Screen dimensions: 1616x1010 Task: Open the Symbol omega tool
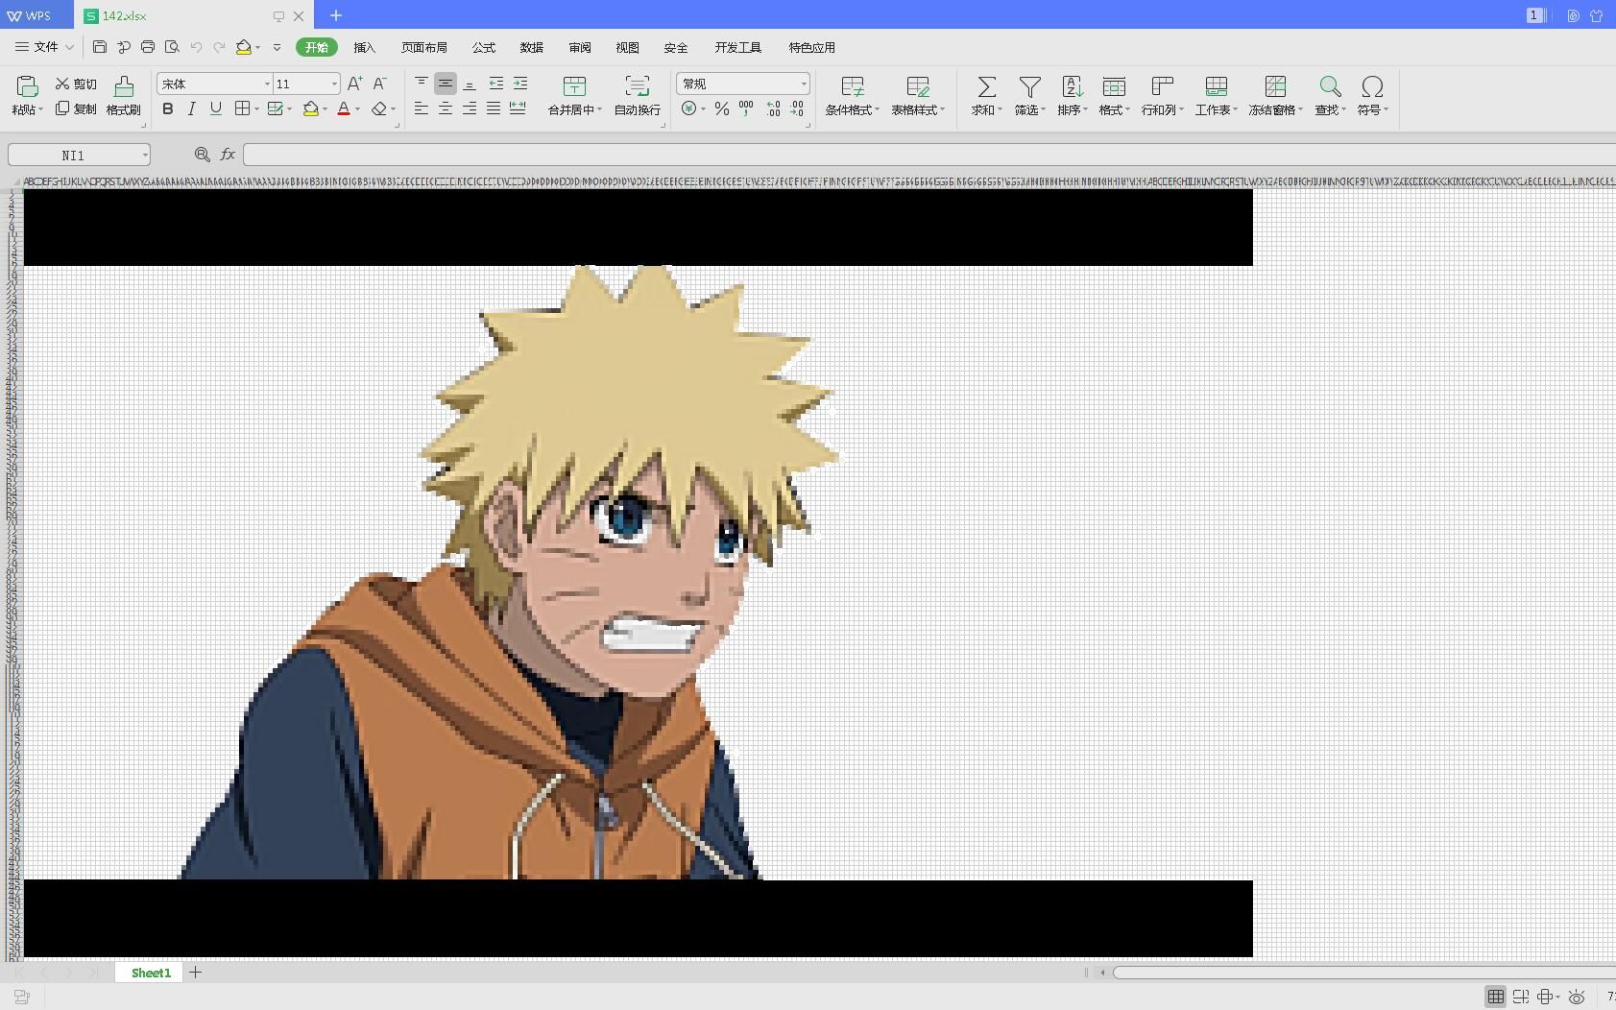(1372, 87)
